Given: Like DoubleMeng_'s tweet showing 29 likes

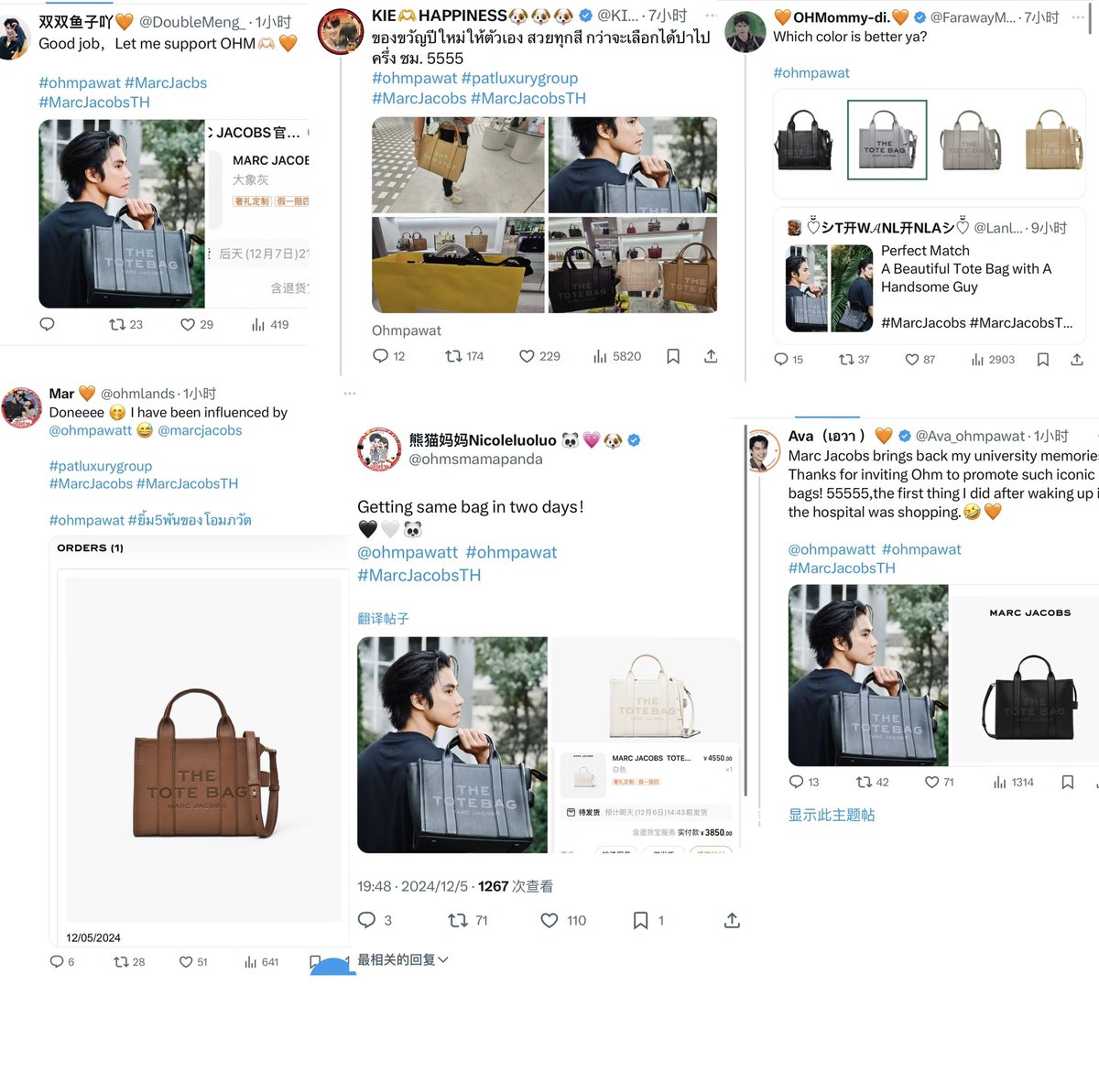Looking at the screenshot, I should 197,324.
